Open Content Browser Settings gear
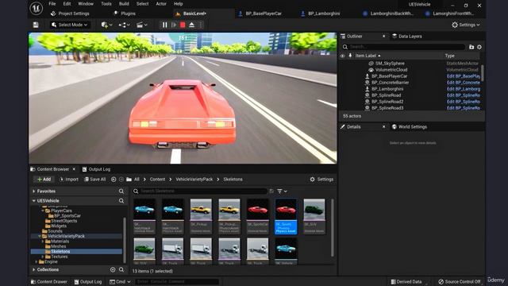Screen dimensions: 508x286 321,180
